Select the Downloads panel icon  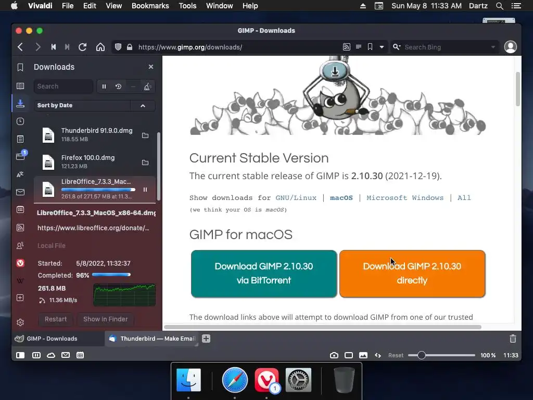(20, 104)
